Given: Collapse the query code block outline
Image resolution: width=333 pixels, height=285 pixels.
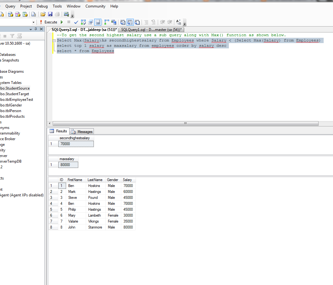Looking at the screenshot, I should click(54, 40).
